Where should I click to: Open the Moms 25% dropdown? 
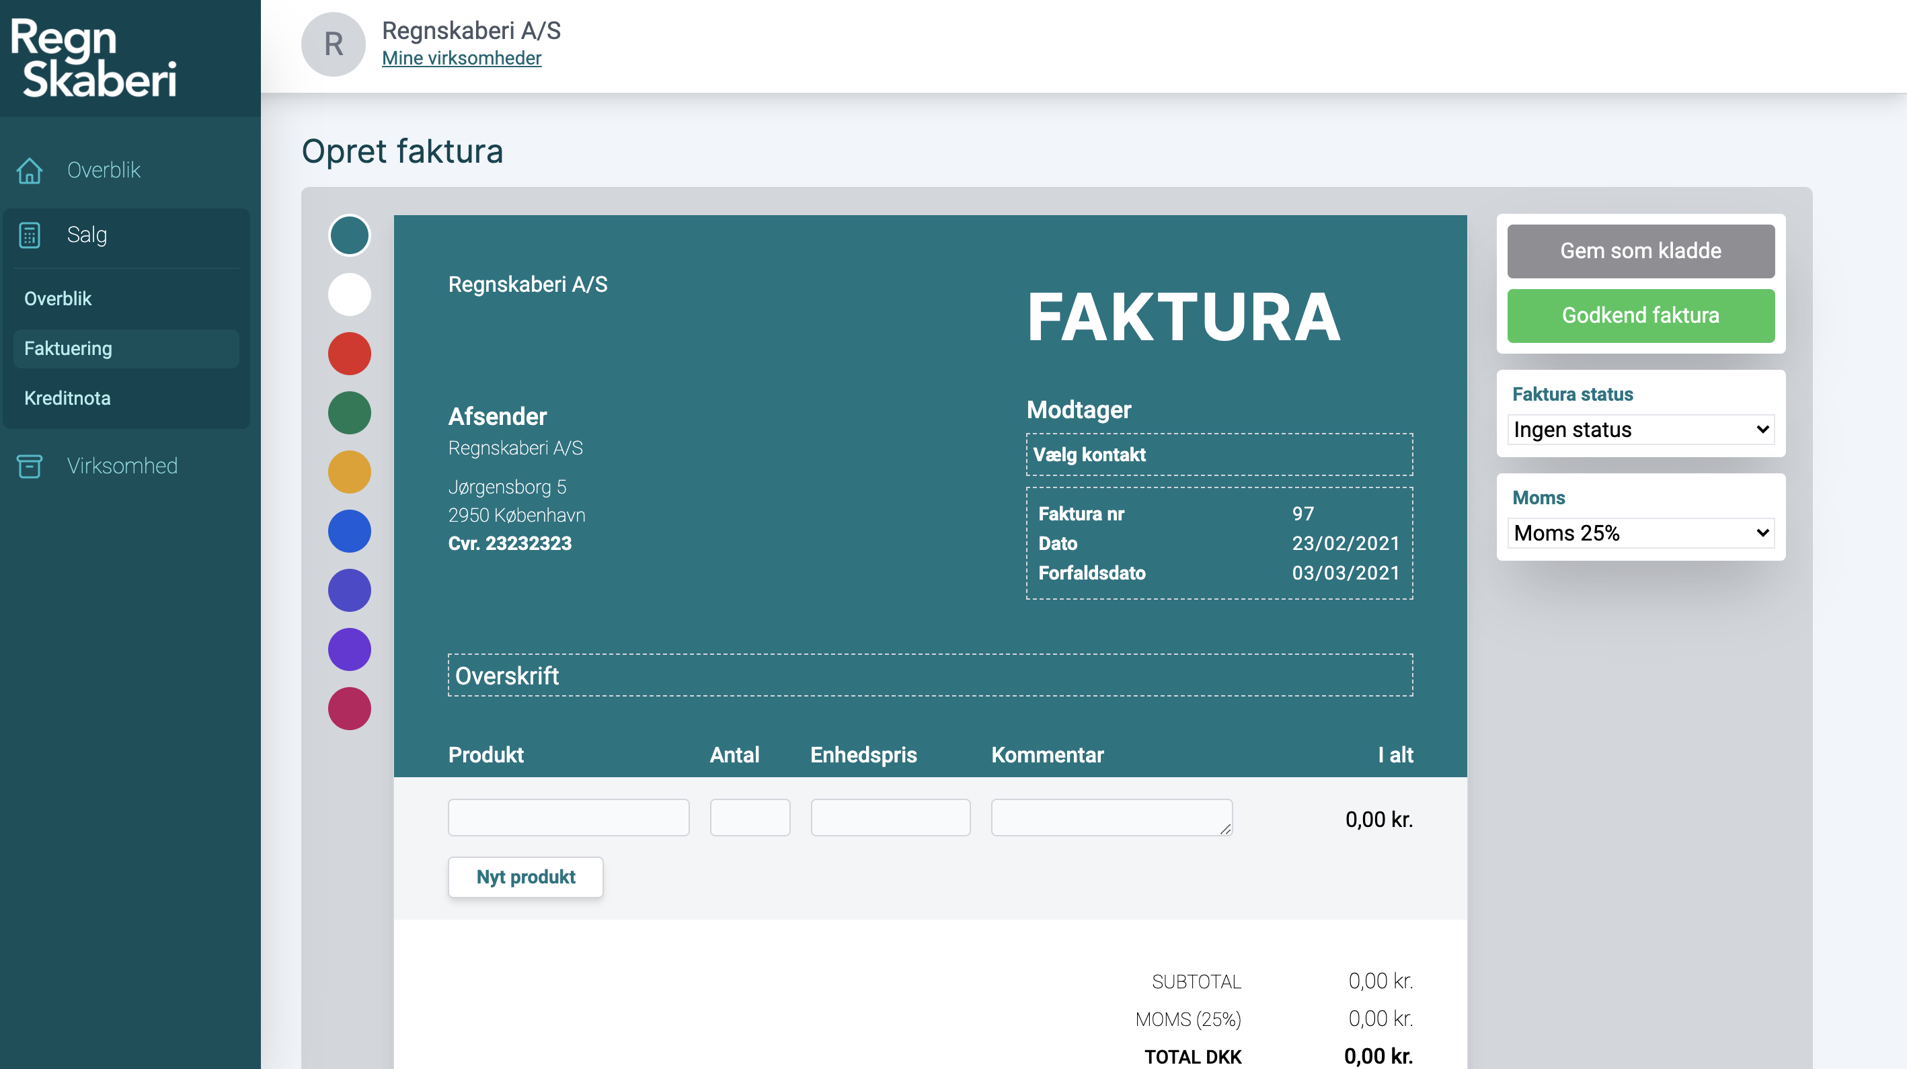pyautogui.click(x=1641, y=533)
